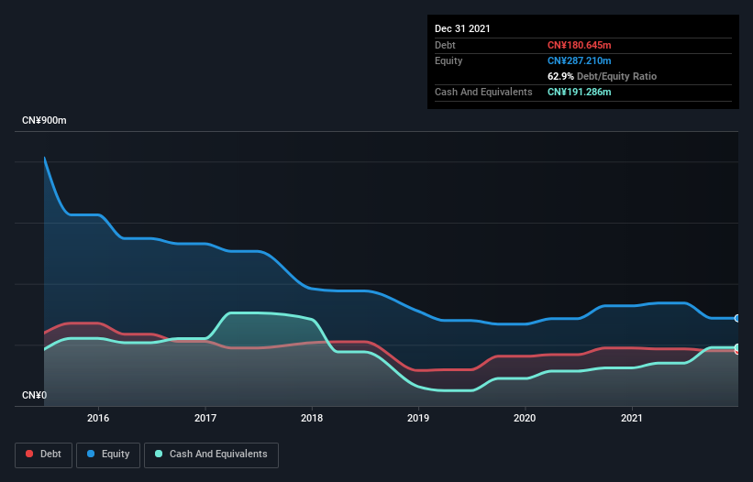The height and width of the screenshot is (482, 753).
Task: Select the blue Equity endpoint marker
Action: [737, 318]
